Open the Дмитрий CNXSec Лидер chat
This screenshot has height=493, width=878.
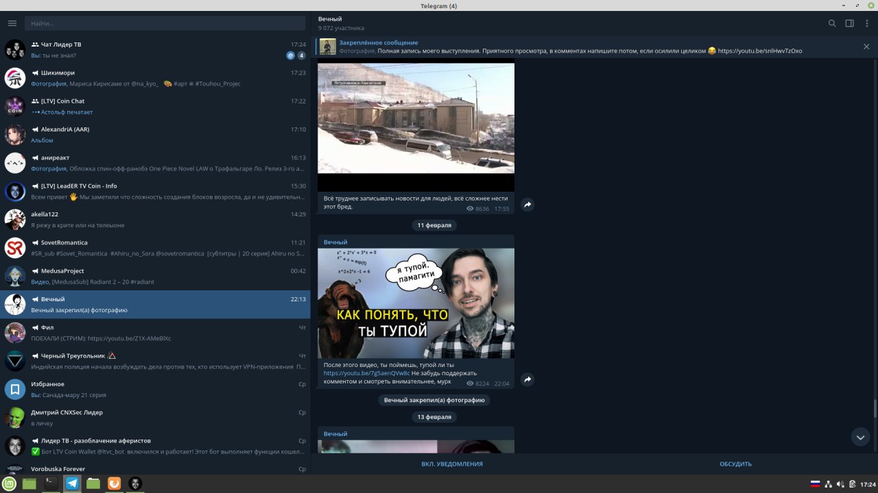(155, 418)
